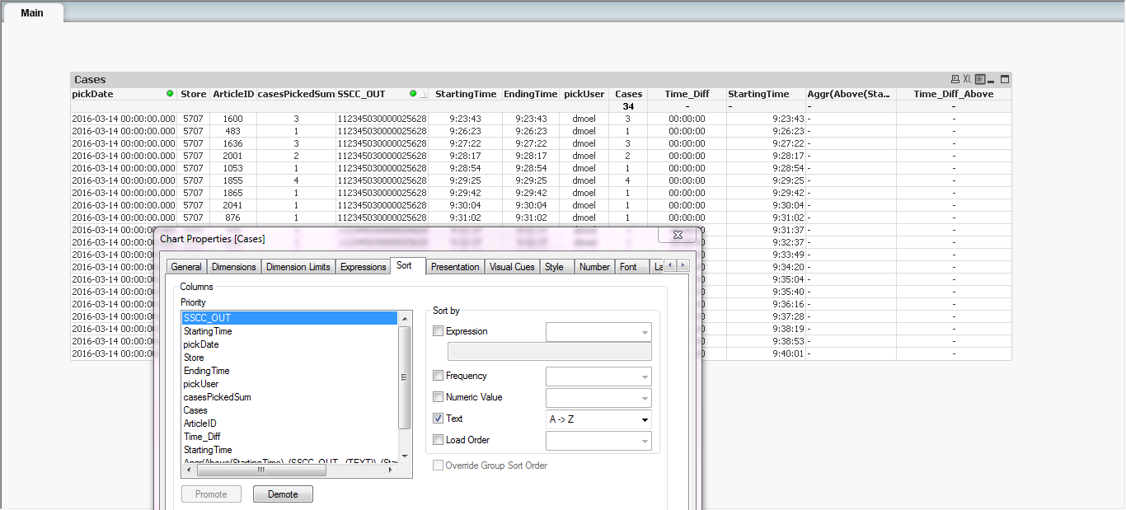The image size is (1126, 510).
Task: Click the Priority list horizontal scrollbar
Action: click(260, 470)
